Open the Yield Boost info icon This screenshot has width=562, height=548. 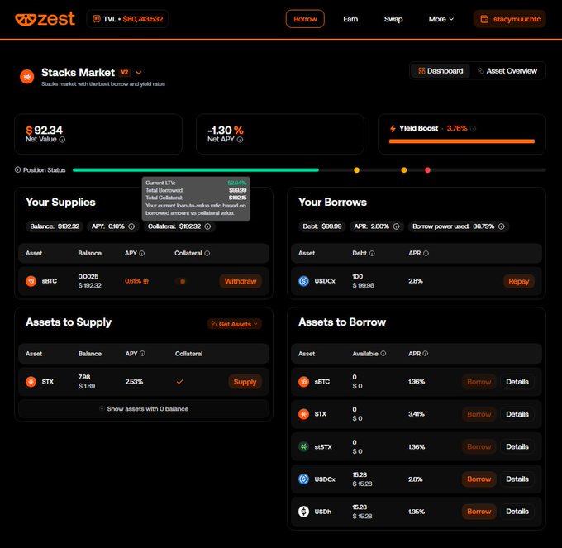tap(473, 128)
